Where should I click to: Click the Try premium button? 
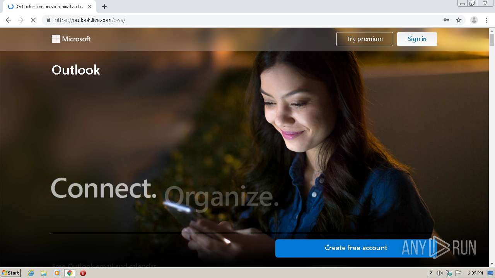[365, 39]
